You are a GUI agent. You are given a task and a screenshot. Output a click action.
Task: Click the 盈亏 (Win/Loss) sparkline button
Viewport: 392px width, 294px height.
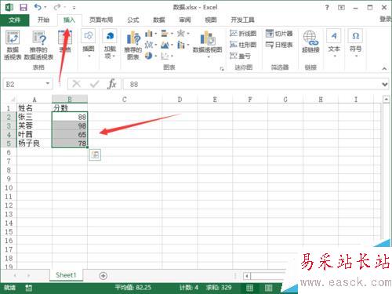pyautogui.click(x=241, y=56)
